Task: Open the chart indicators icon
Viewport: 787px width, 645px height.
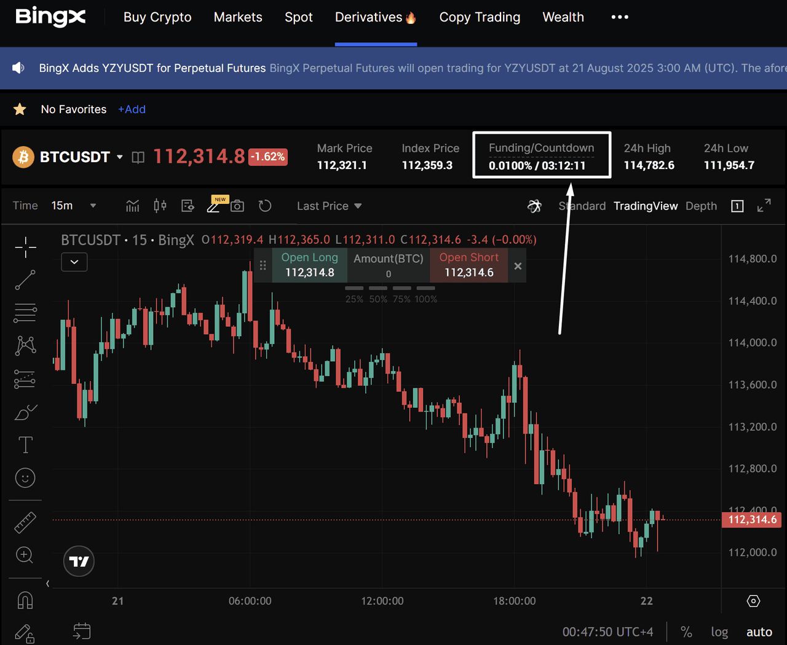Action: pos(132,206)
